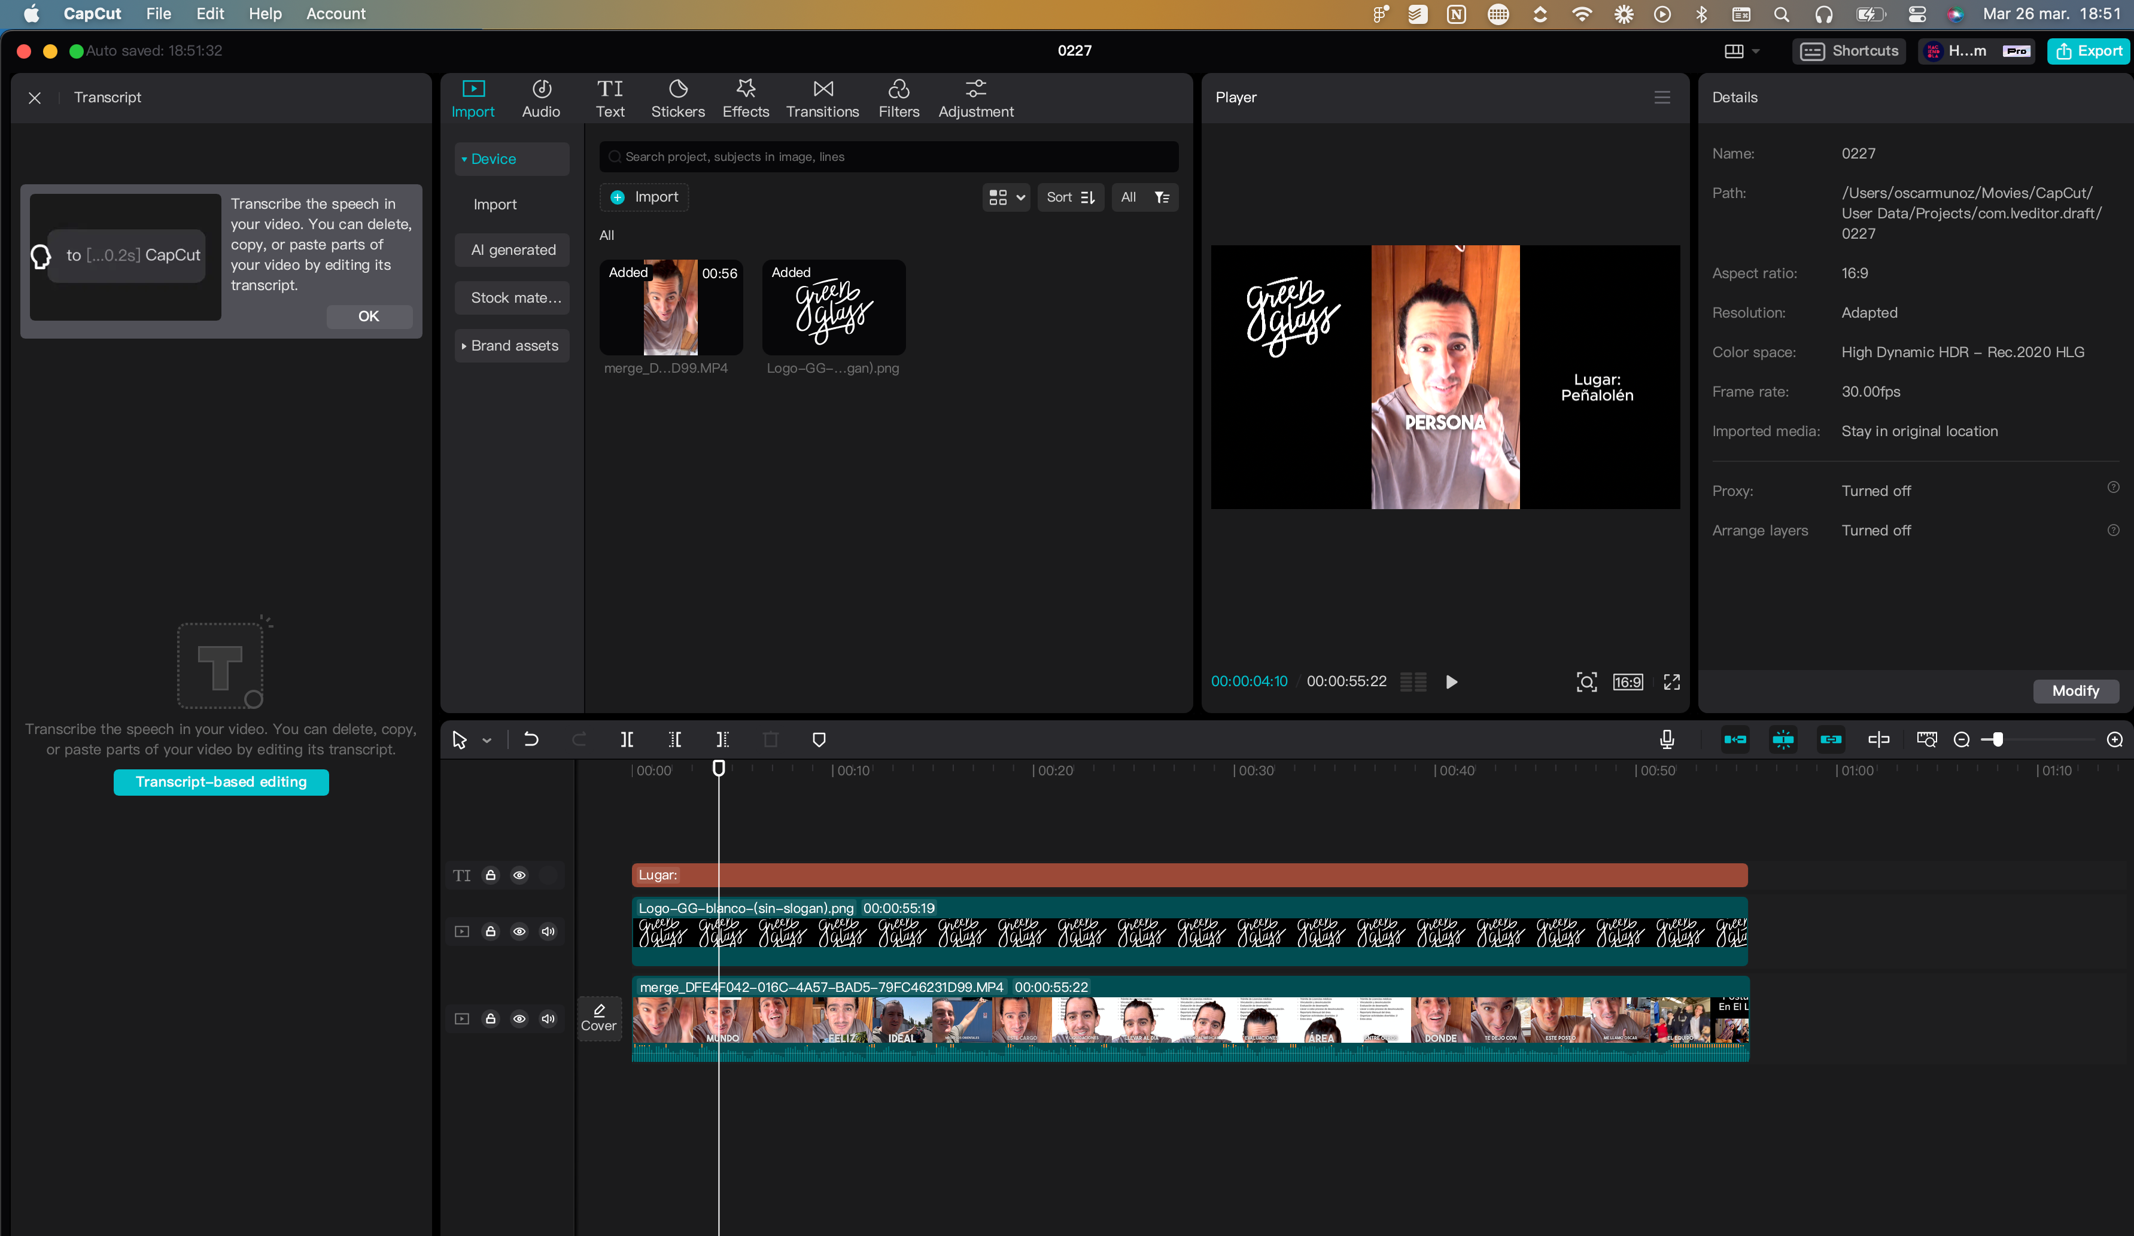Click the split clip tool icon

pos(627,739)
